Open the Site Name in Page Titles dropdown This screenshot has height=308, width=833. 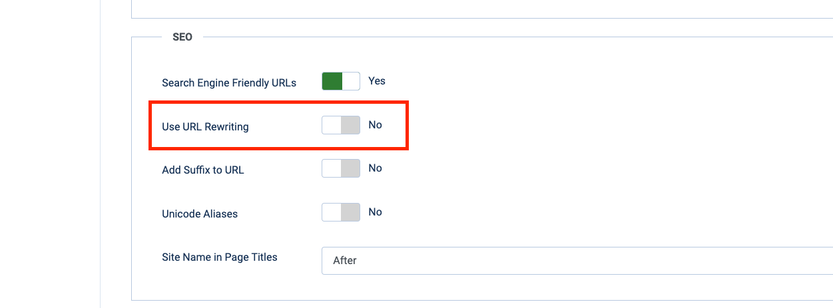point(577,261)
